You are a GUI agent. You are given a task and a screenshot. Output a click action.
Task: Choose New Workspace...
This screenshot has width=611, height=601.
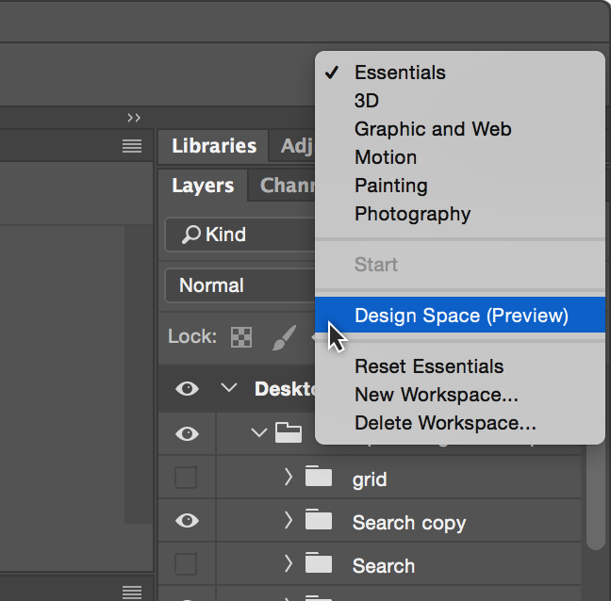click(x=460, y=395)
